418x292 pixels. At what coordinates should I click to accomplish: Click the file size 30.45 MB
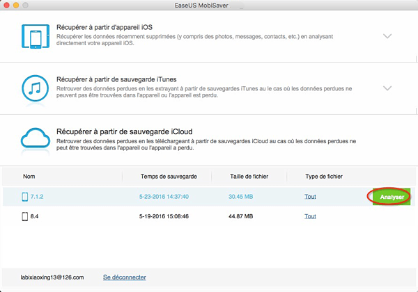(240, 197)
